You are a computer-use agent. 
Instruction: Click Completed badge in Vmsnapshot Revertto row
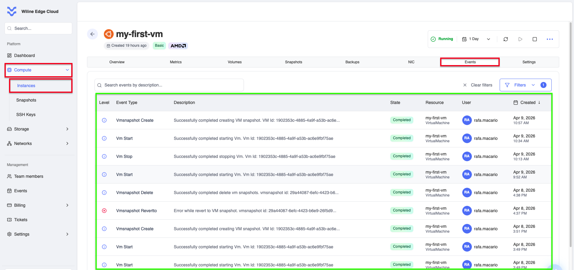[x=402, y=210]
